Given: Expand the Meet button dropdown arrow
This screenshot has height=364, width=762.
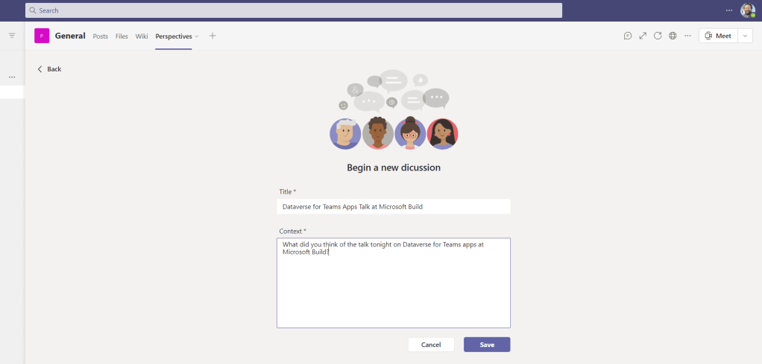Looking at the screenshot, I should point(746,36).
